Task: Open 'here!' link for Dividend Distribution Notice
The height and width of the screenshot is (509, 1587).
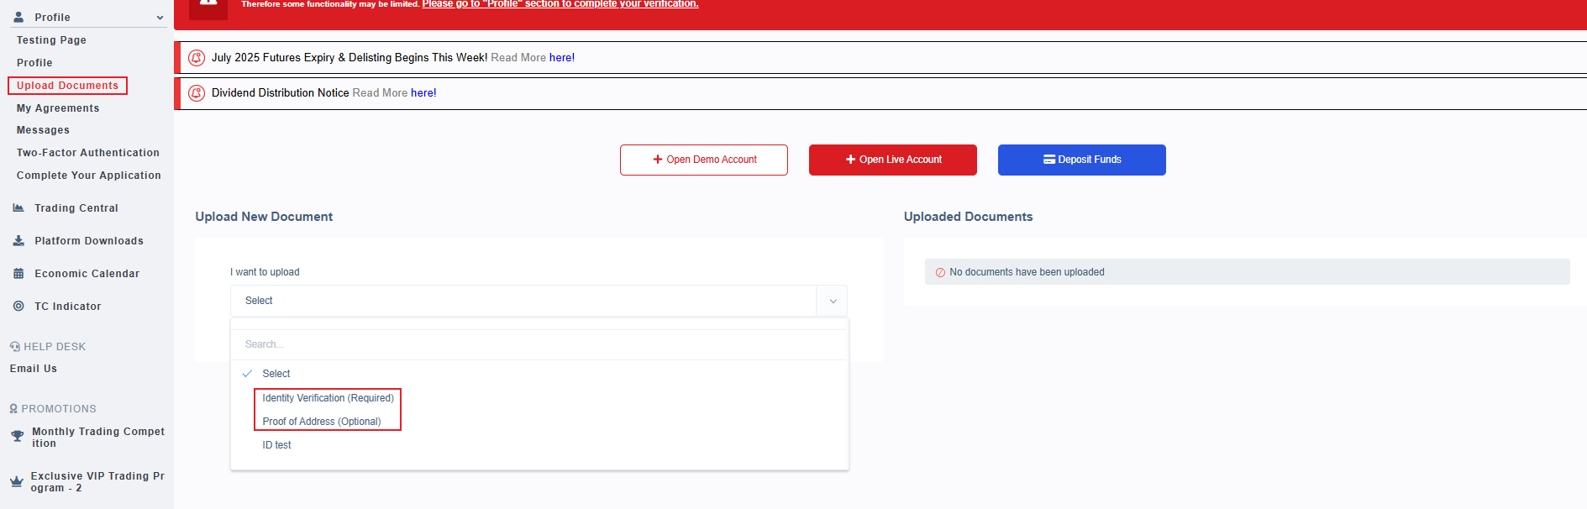Action: 423,93
